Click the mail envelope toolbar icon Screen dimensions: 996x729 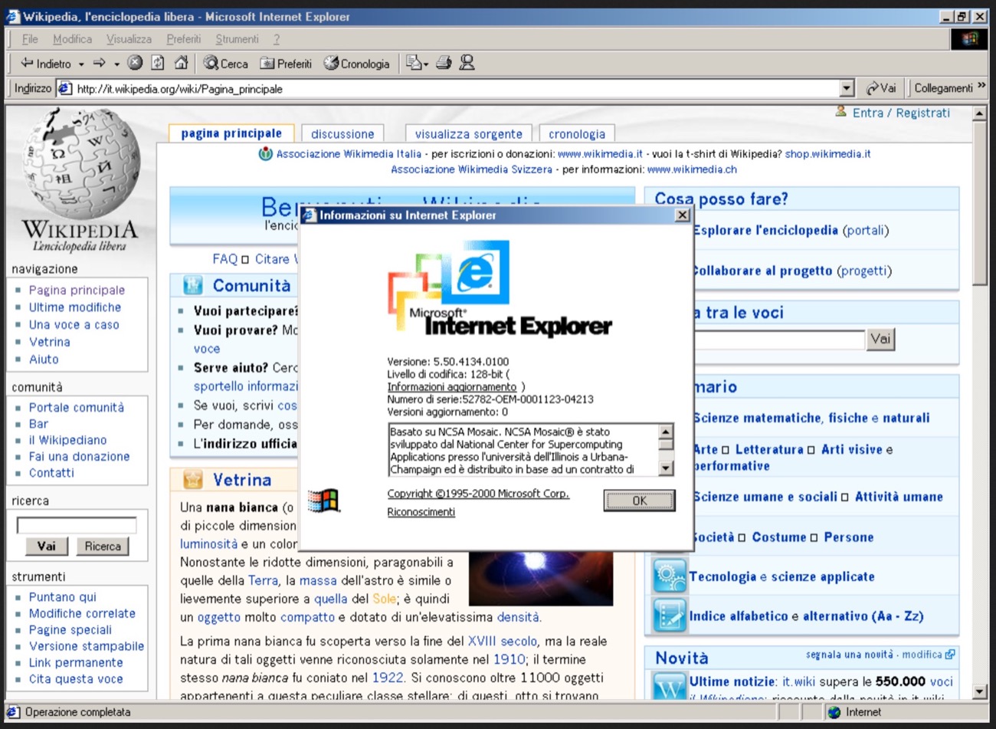[x=414, y=63]
